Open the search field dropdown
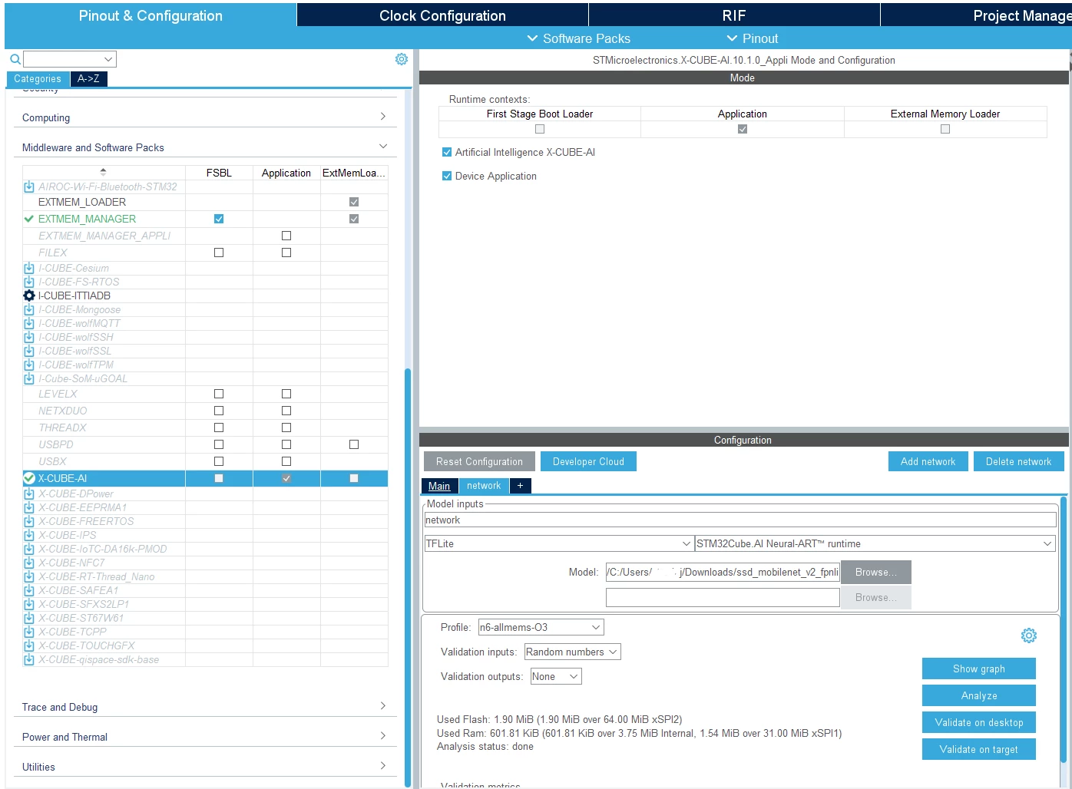 (108, 59)
